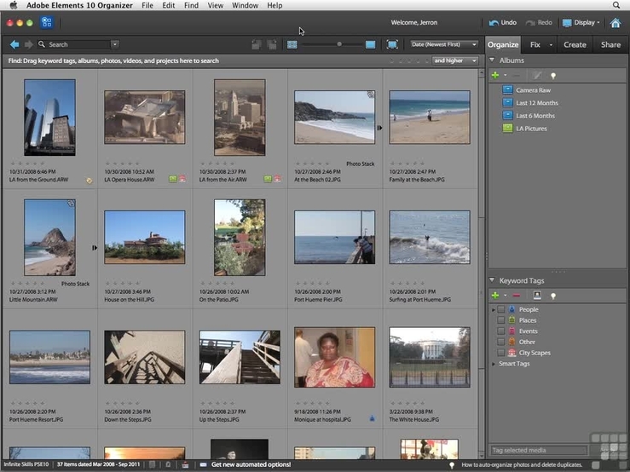Expand the Little Mountain photo stack

(95, 248)
